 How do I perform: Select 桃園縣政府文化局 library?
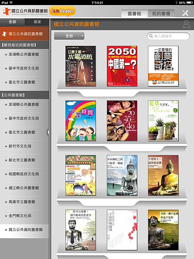tap(25, 174)
